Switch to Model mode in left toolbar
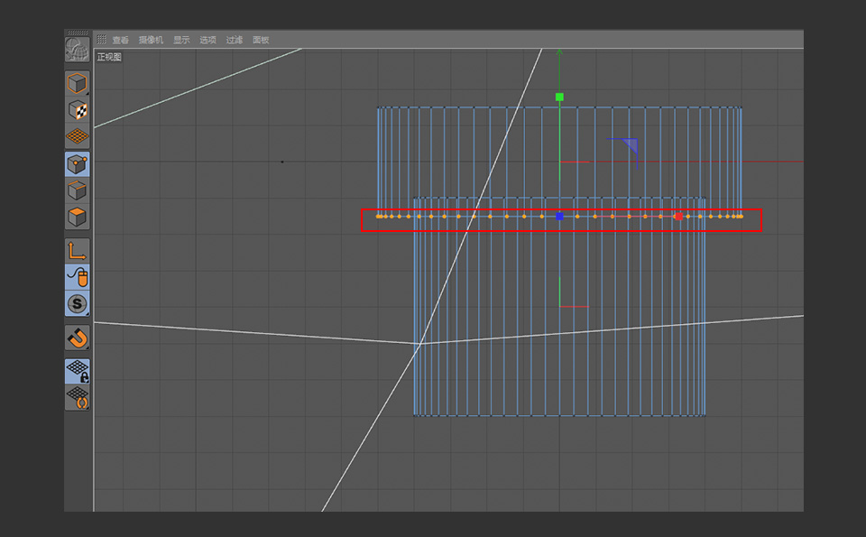Screen dimensions: 866x537 77,81
